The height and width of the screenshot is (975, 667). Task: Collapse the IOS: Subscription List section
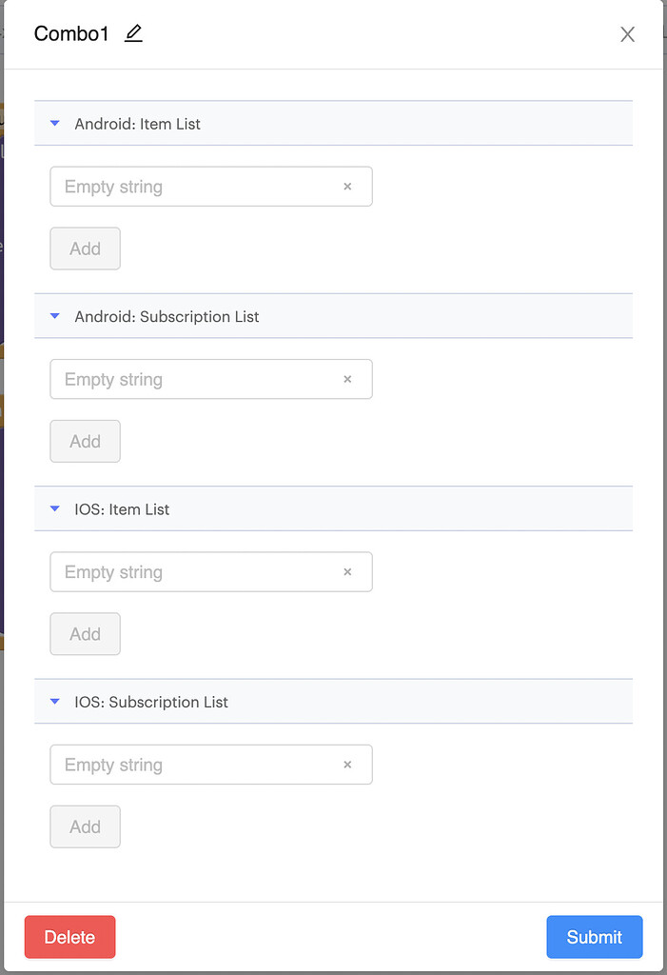click(x=54, y=702)
